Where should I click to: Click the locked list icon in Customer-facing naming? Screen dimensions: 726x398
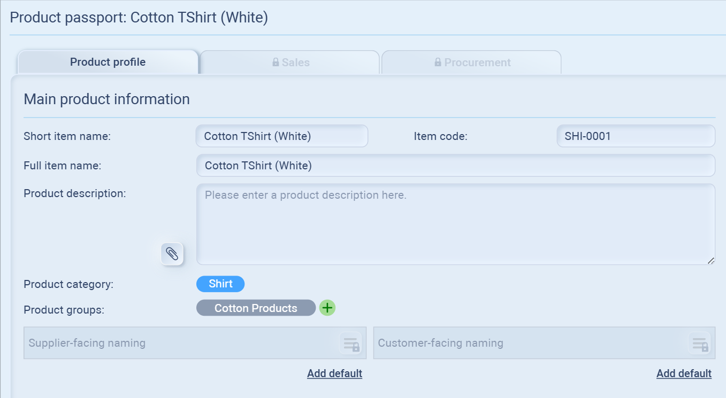(700, 344)
